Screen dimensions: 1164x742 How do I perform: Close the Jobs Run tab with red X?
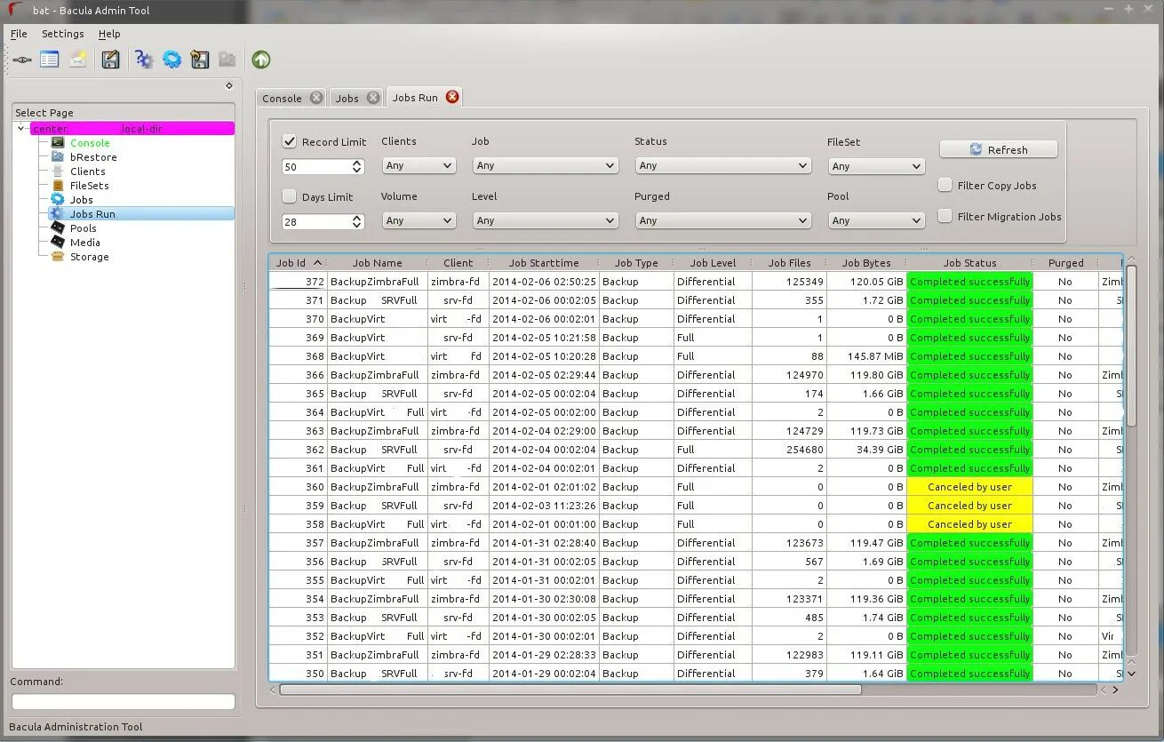tap(452, 97)
